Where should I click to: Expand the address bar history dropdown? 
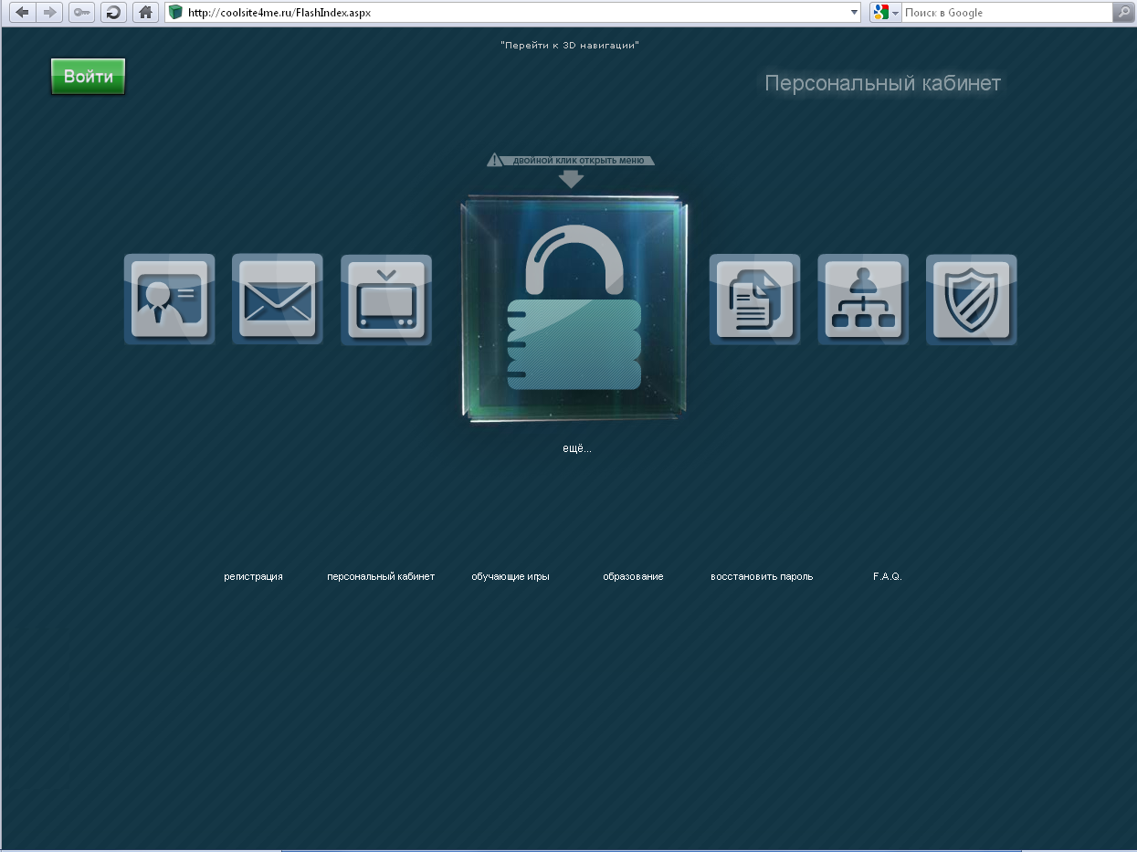854,13
